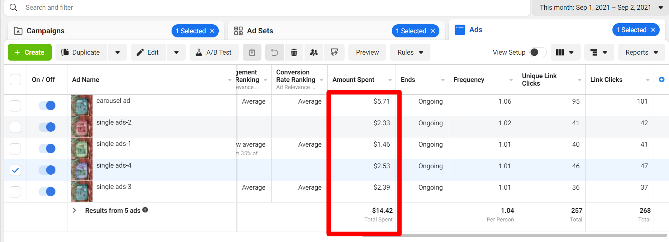Image resolution: width=669 pixels, height=242 pixels.
Task: Toggle off the carousel ad switch
Action: (x=47, y=105)
